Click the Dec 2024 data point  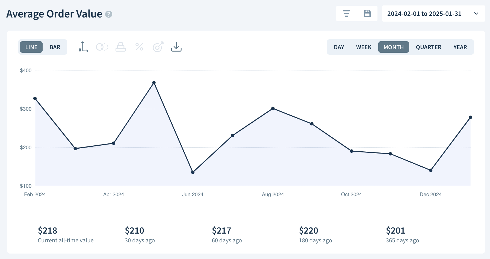pyautogui.click(x=431, y=170)
